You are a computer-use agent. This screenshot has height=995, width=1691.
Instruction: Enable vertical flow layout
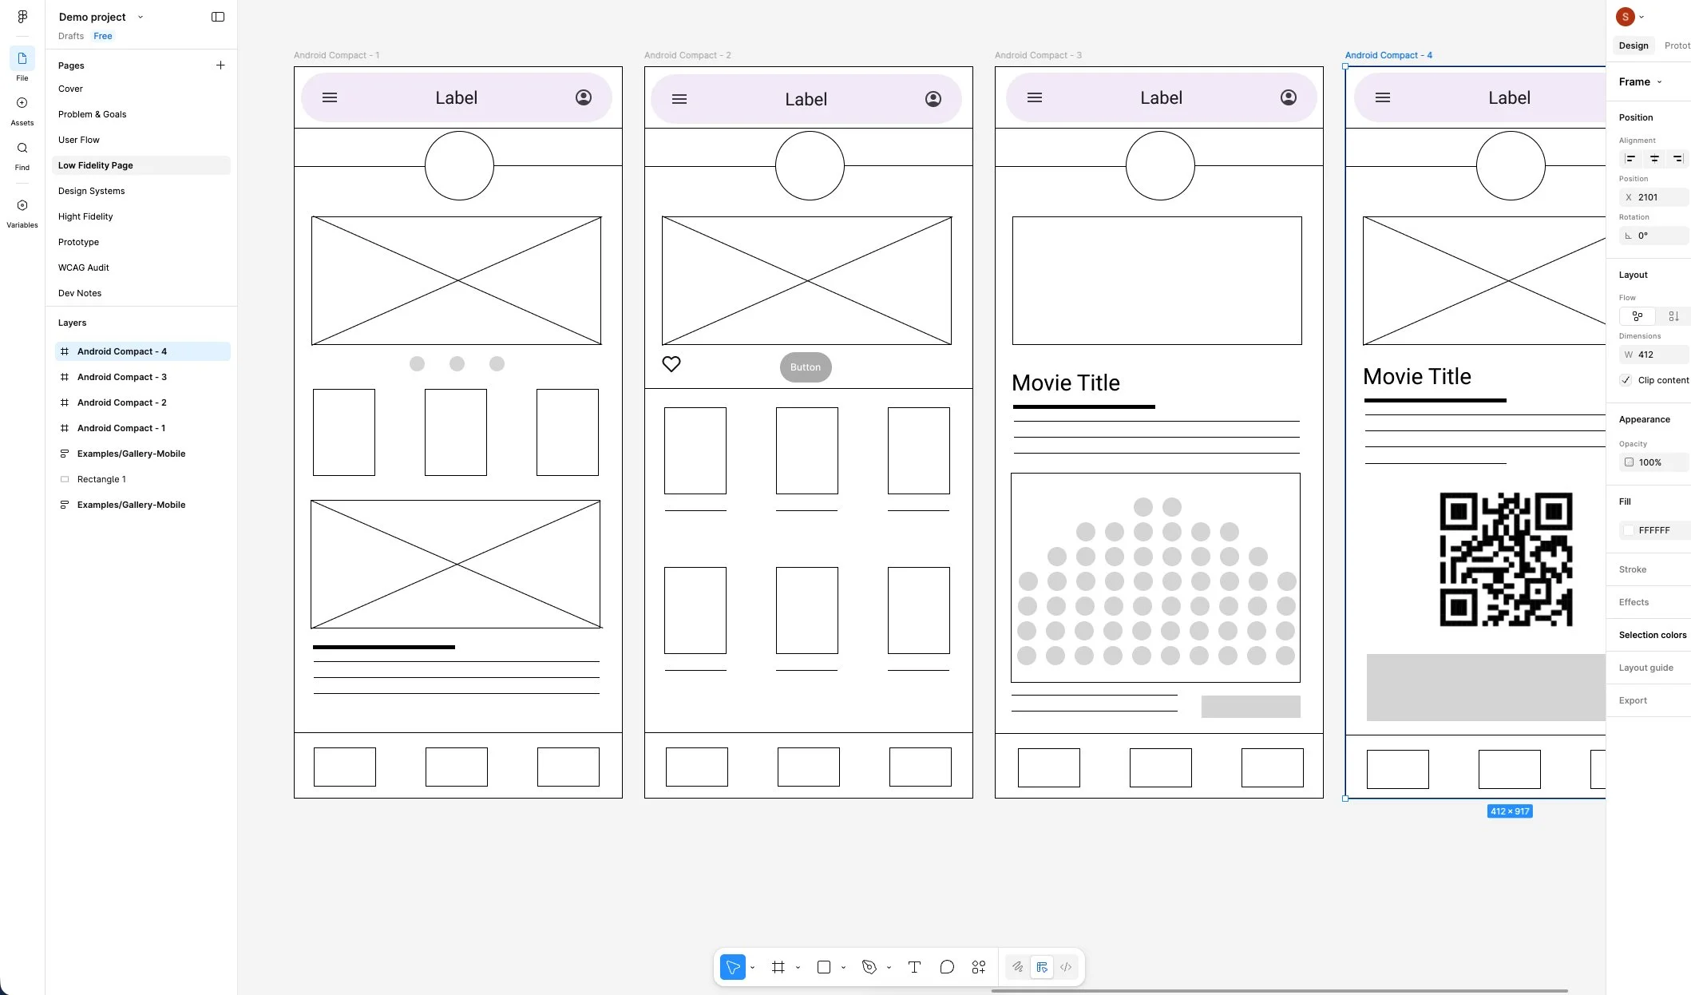pos(1674,316)
